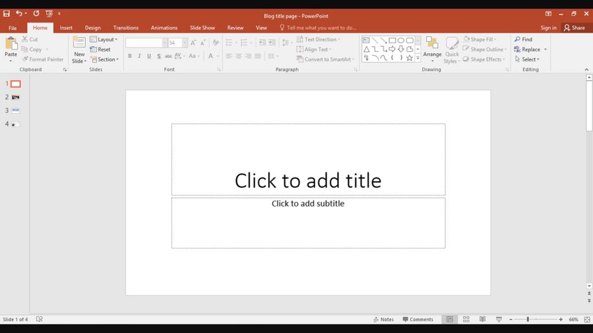
Task: Open the Text Direction options
Action: tap(320, 39)
